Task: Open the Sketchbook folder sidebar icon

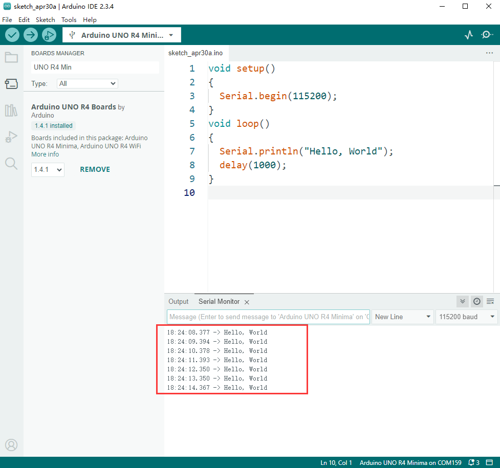Action: point(11,57)
